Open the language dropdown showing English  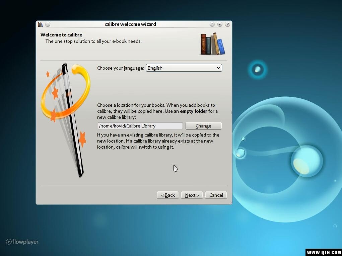click(x=184, y=68)
